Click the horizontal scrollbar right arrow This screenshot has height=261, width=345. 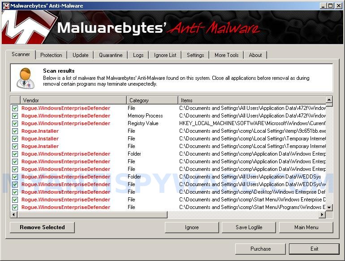tap(322, 214)
